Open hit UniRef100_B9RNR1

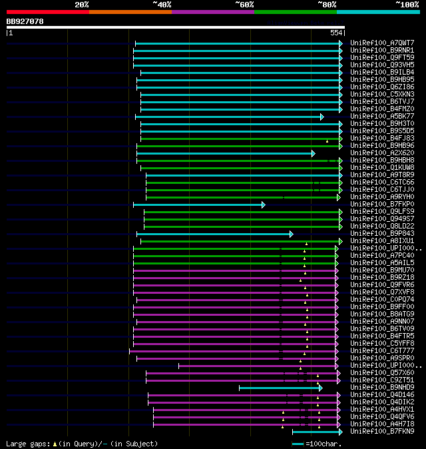(x=382, y=51)
